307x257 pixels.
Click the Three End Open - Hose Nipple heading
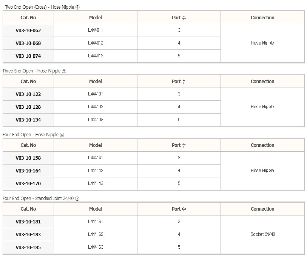click(x=34, y=71)
